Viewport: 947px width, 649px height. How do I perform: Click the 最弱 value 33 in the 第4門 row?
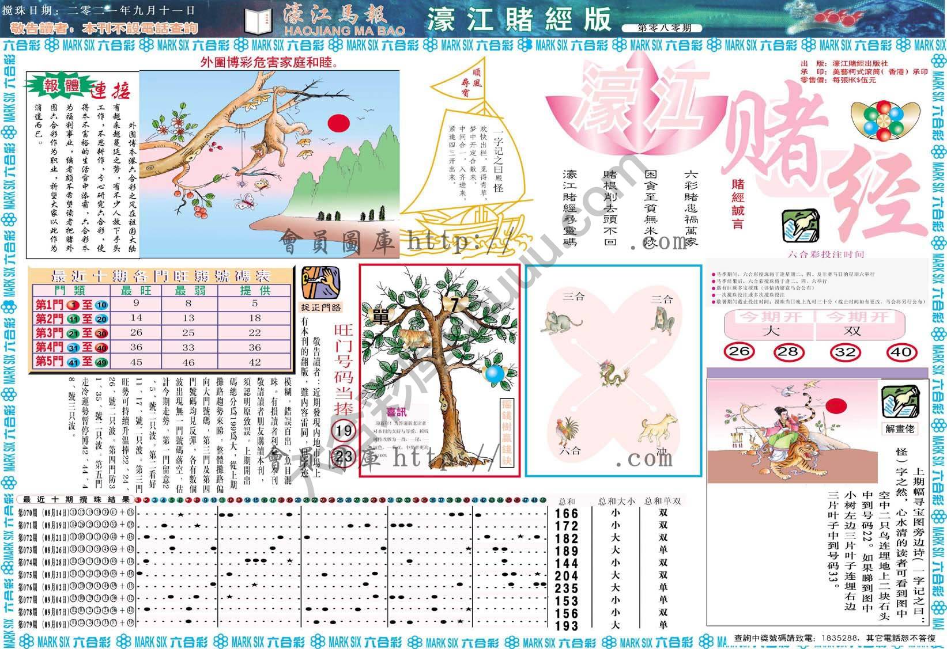189,347
